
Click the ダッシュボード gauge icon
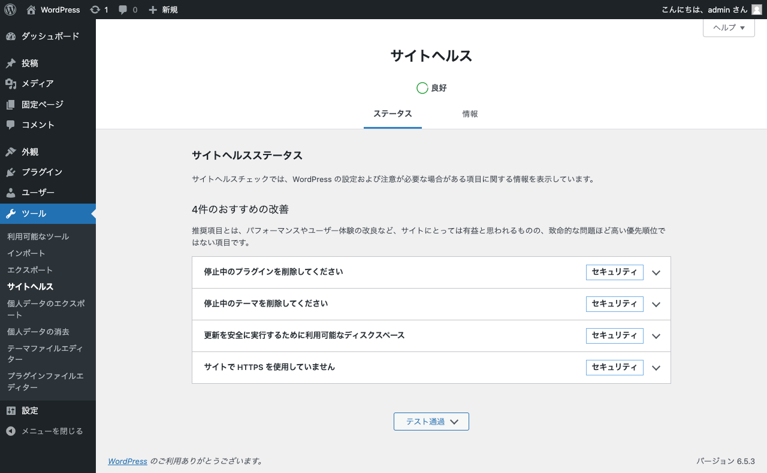pyautogui.click(x=11, y=37)
